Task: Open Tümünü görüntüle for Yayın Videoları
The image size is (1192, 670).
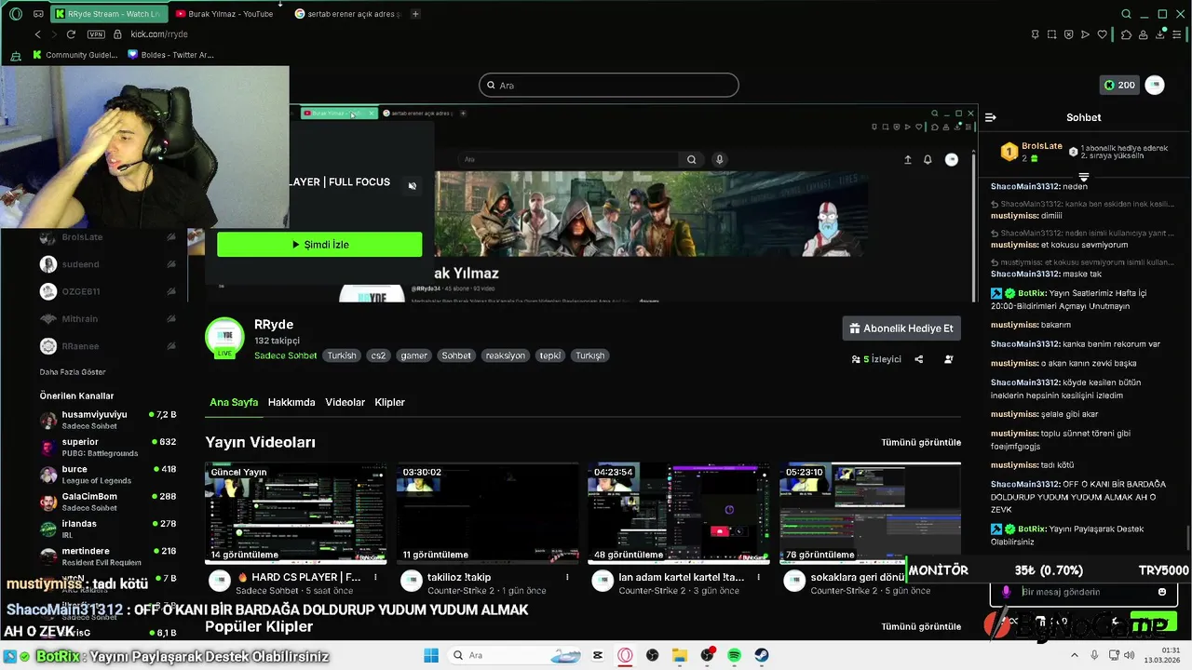Action: click(x=921, y=442)
